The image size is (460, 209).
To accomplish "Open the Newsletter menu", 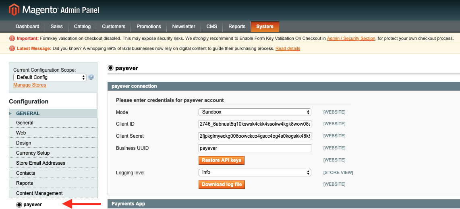I will click(184, 27).
